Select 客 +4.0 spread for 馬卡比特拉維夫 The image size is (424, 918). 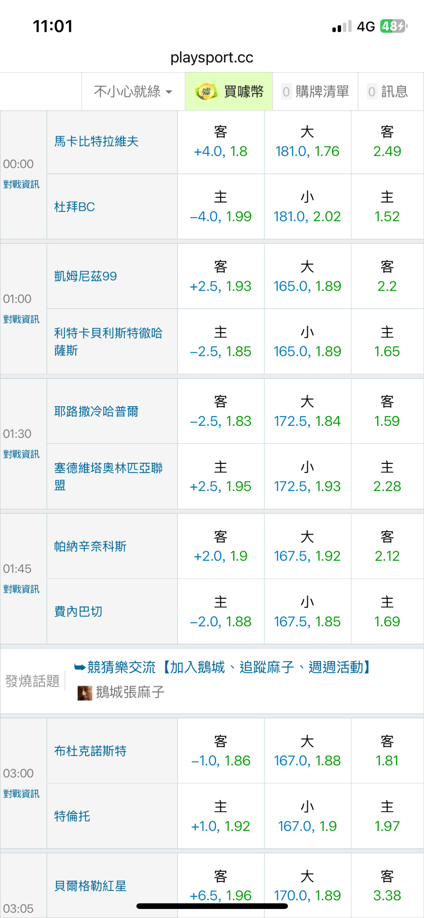221,142
